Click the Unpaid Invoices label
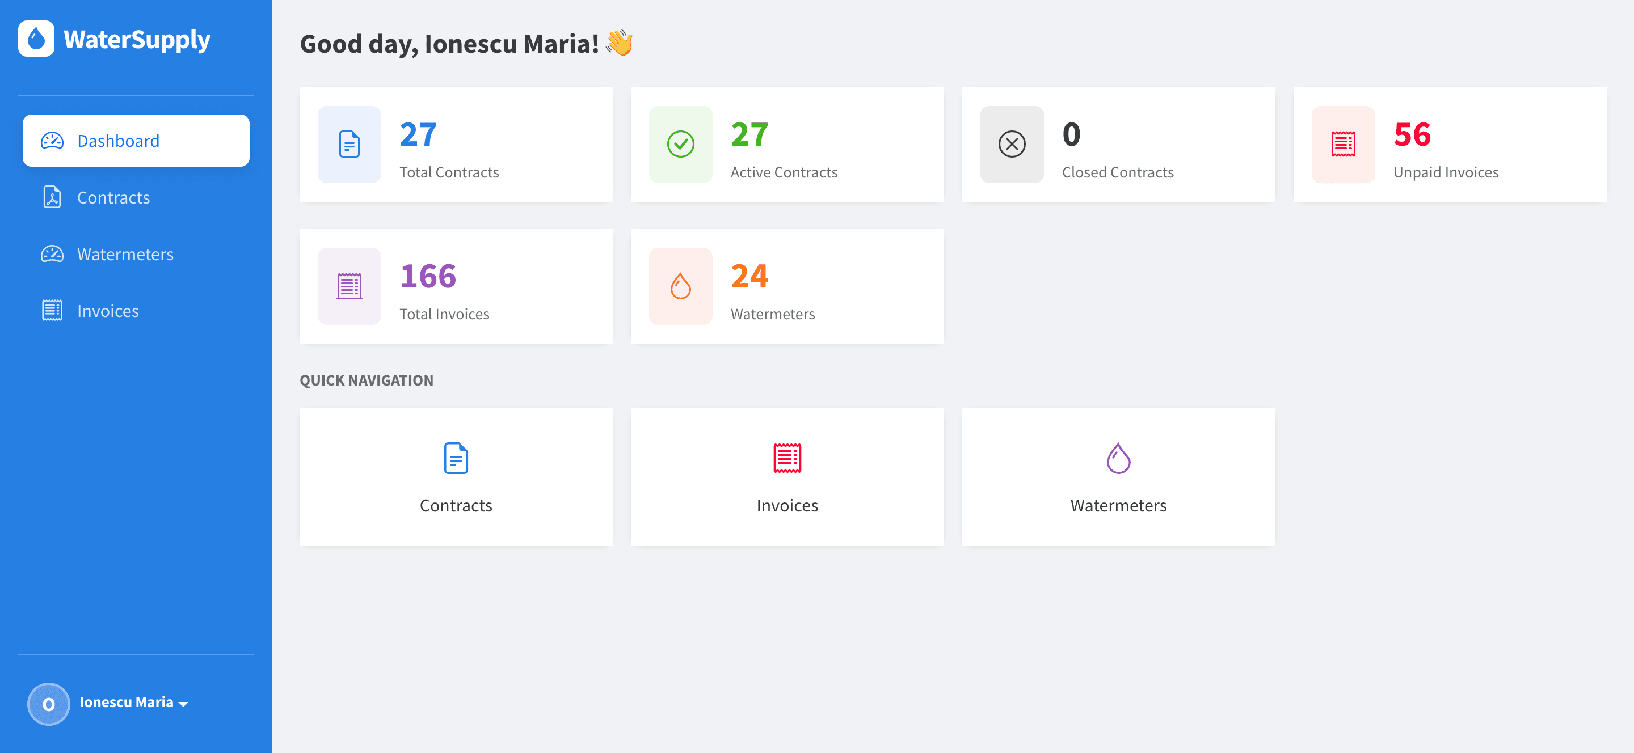 click(x=1446, y=172)
